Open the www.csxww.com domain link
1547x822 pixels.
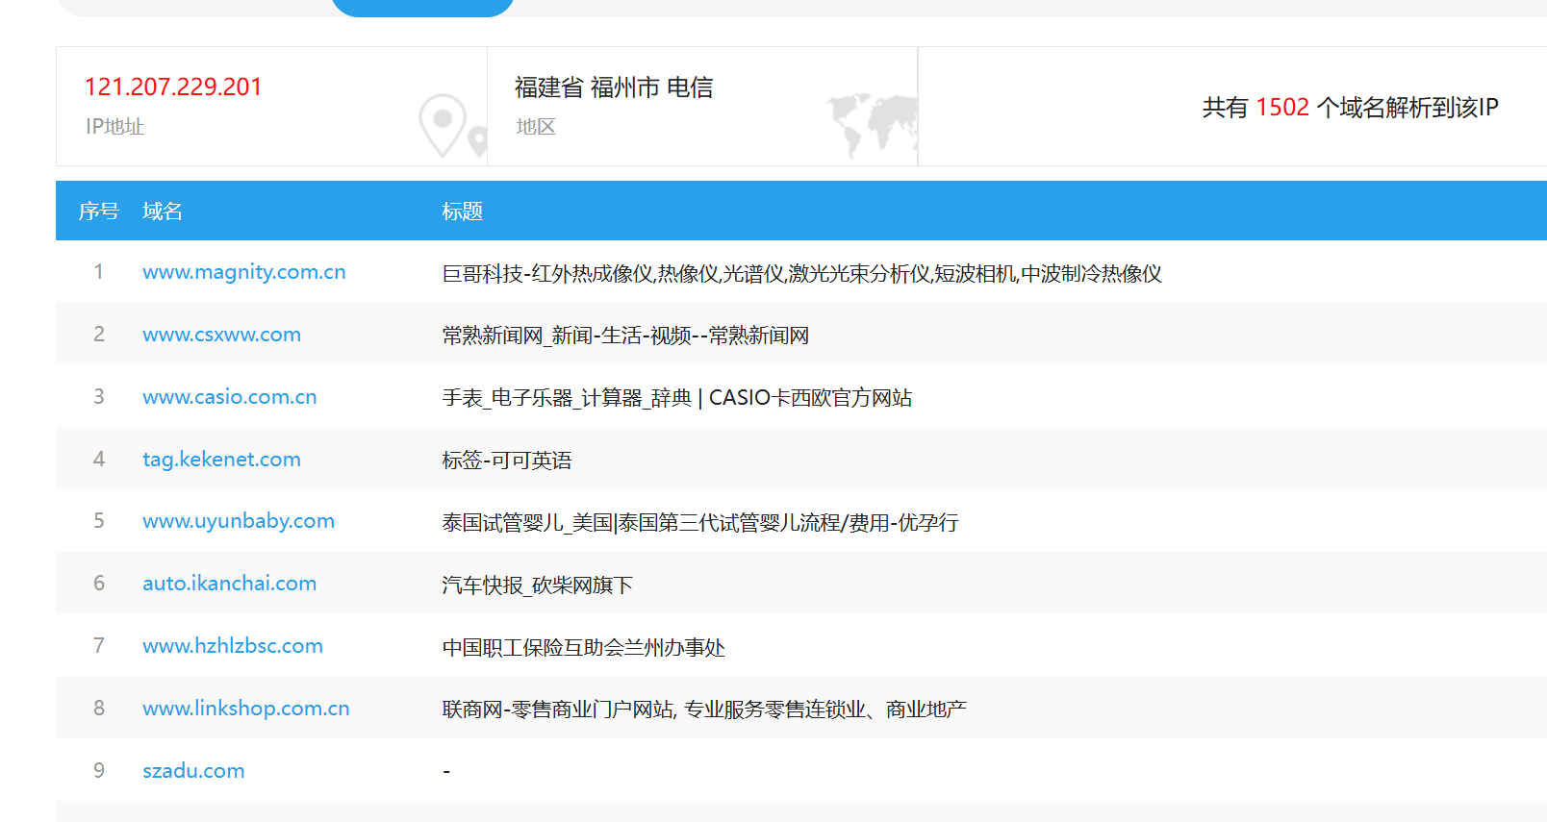[221, 335]
